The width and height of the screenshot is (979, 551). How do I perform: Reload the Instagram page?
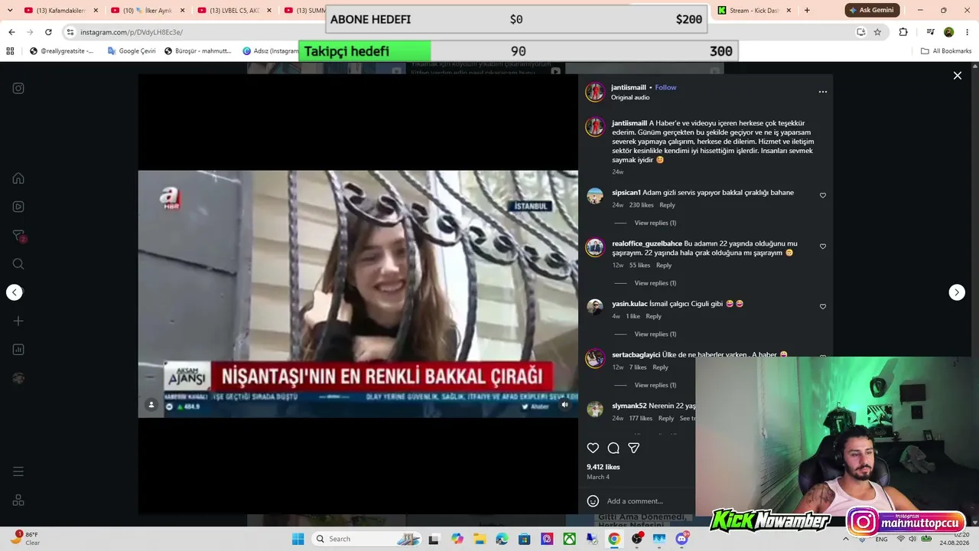tap(48, 32)
